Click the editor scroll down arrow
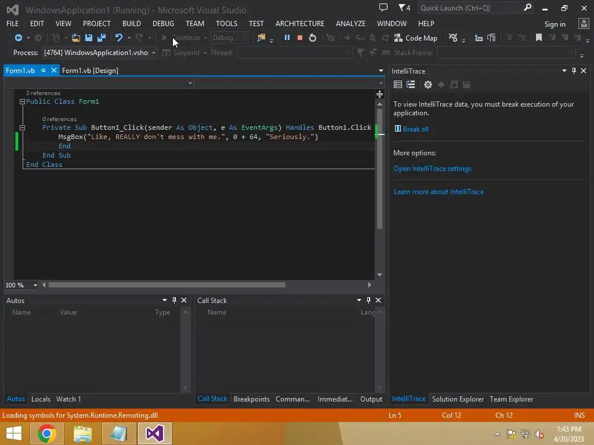594x445 pixels. tap(379, 275)
